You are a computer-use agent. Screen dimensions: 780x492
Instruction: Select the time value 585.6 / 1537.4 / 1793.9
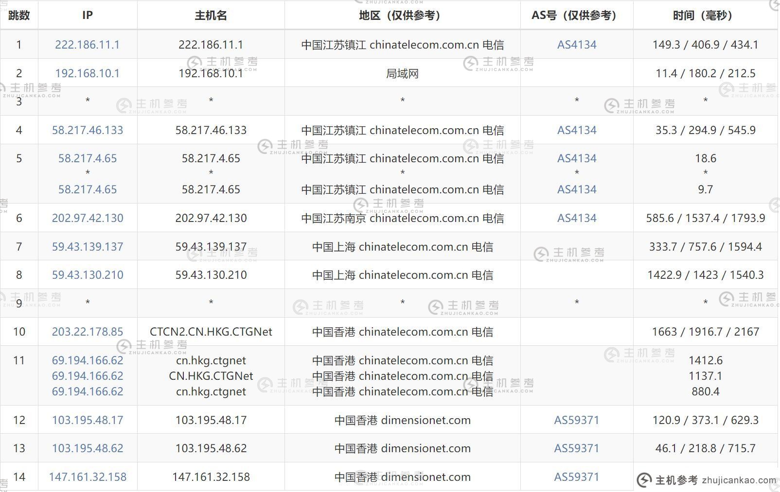pos(706,218)
